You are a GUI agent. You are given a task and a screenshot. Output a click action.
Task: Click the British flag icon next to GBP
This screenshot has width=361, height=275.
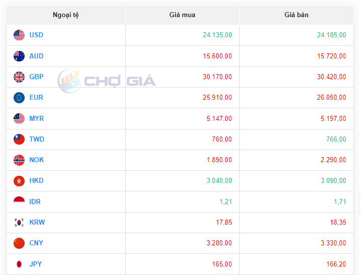(19, 77)
